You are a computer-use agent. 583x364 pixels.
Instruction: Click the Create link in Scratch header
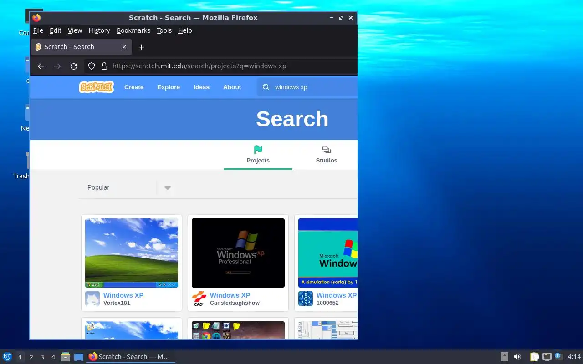pos(134,87)
